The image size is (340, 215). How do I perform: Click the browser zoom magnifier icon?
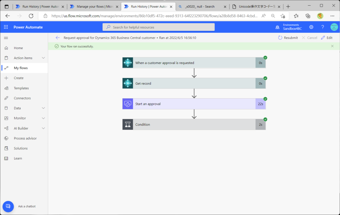pos(273,16)
